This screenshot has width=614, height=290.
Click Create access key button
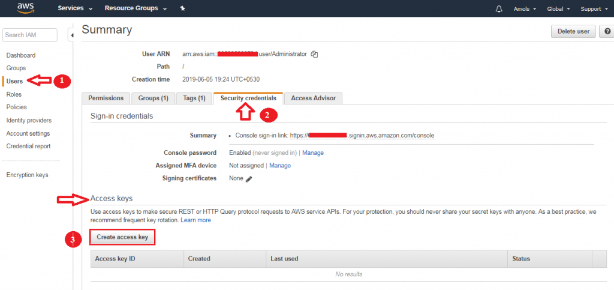(x=122, y=237)
